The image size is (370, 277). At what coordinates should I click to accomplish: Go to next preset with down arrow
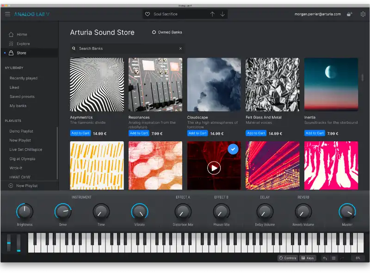222,14
